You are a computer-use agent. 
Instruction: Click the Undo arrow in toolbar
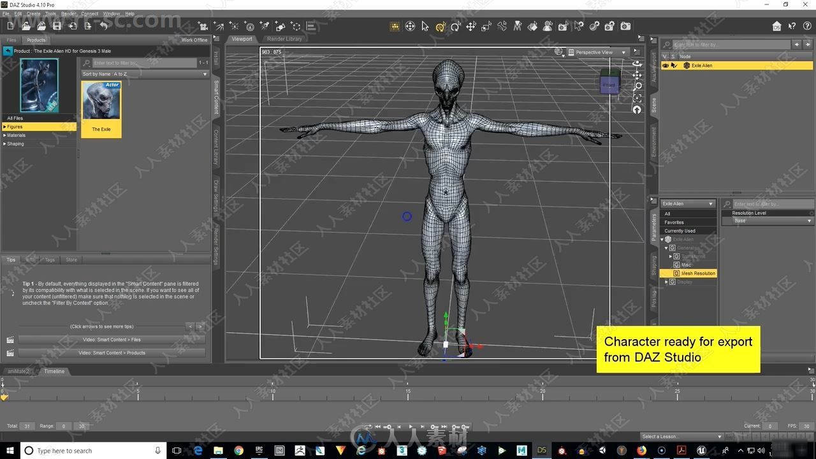104,26
